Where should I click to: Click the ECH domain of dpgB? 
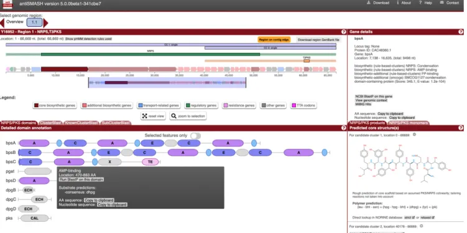(x=29, y=190)
